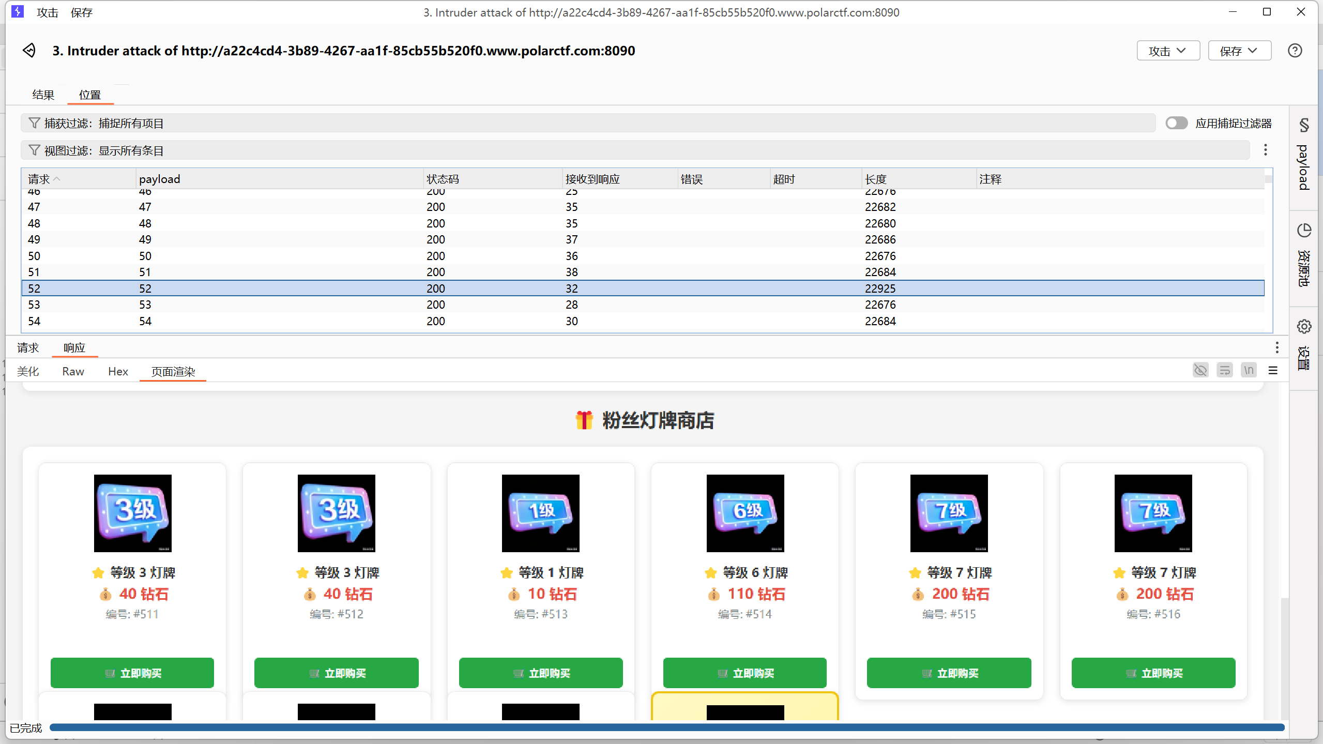Select result row with payload 53
The width and height of the screenshot is (1323, 744).
click(145, 305)
